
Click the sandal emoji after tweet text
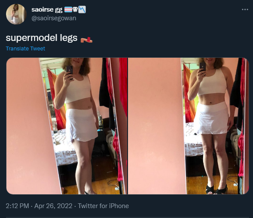click(x=86, y=39)
